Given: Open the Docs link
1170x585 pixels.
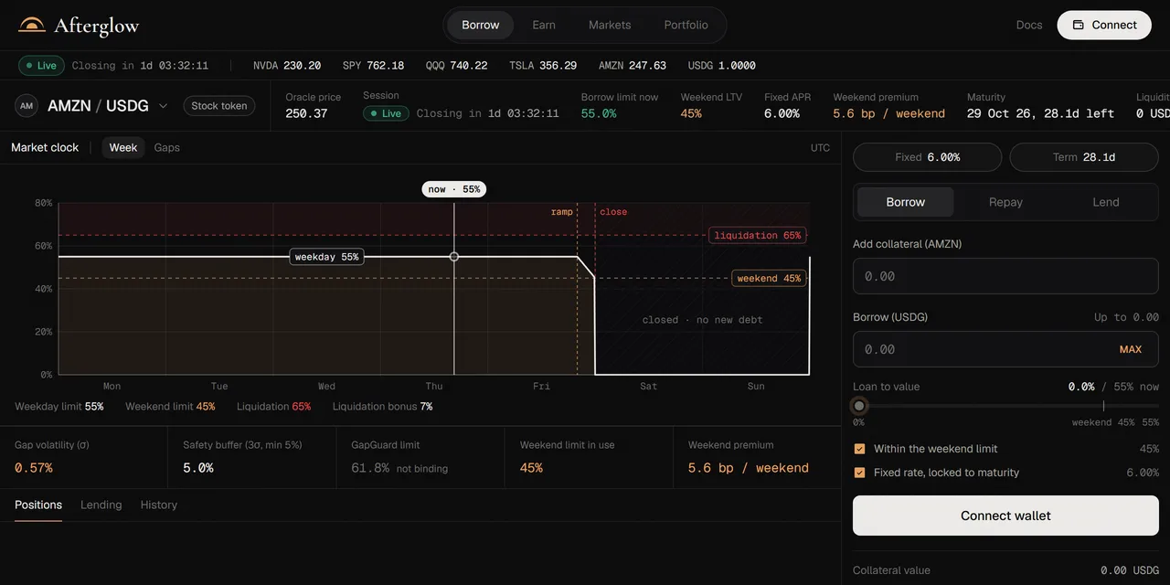Looking at the screenshot, I should coord(1029,25).
